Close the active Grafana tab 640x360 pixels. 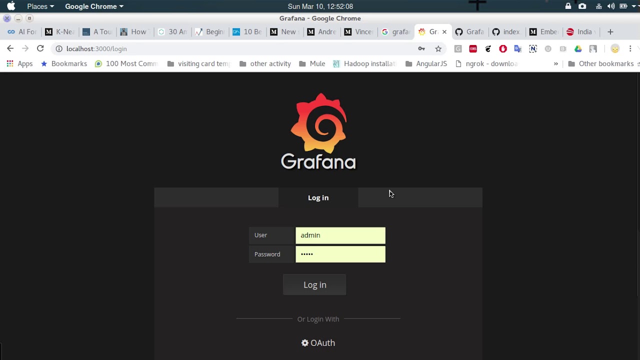(x=444, y=31)
